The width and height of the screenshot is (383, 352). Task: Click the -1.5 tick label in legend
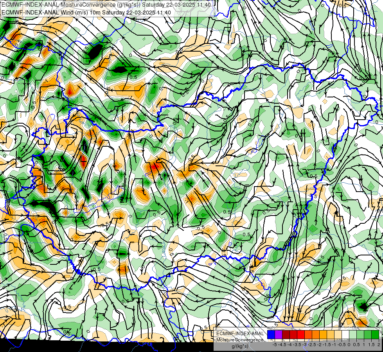coord(327,345)
